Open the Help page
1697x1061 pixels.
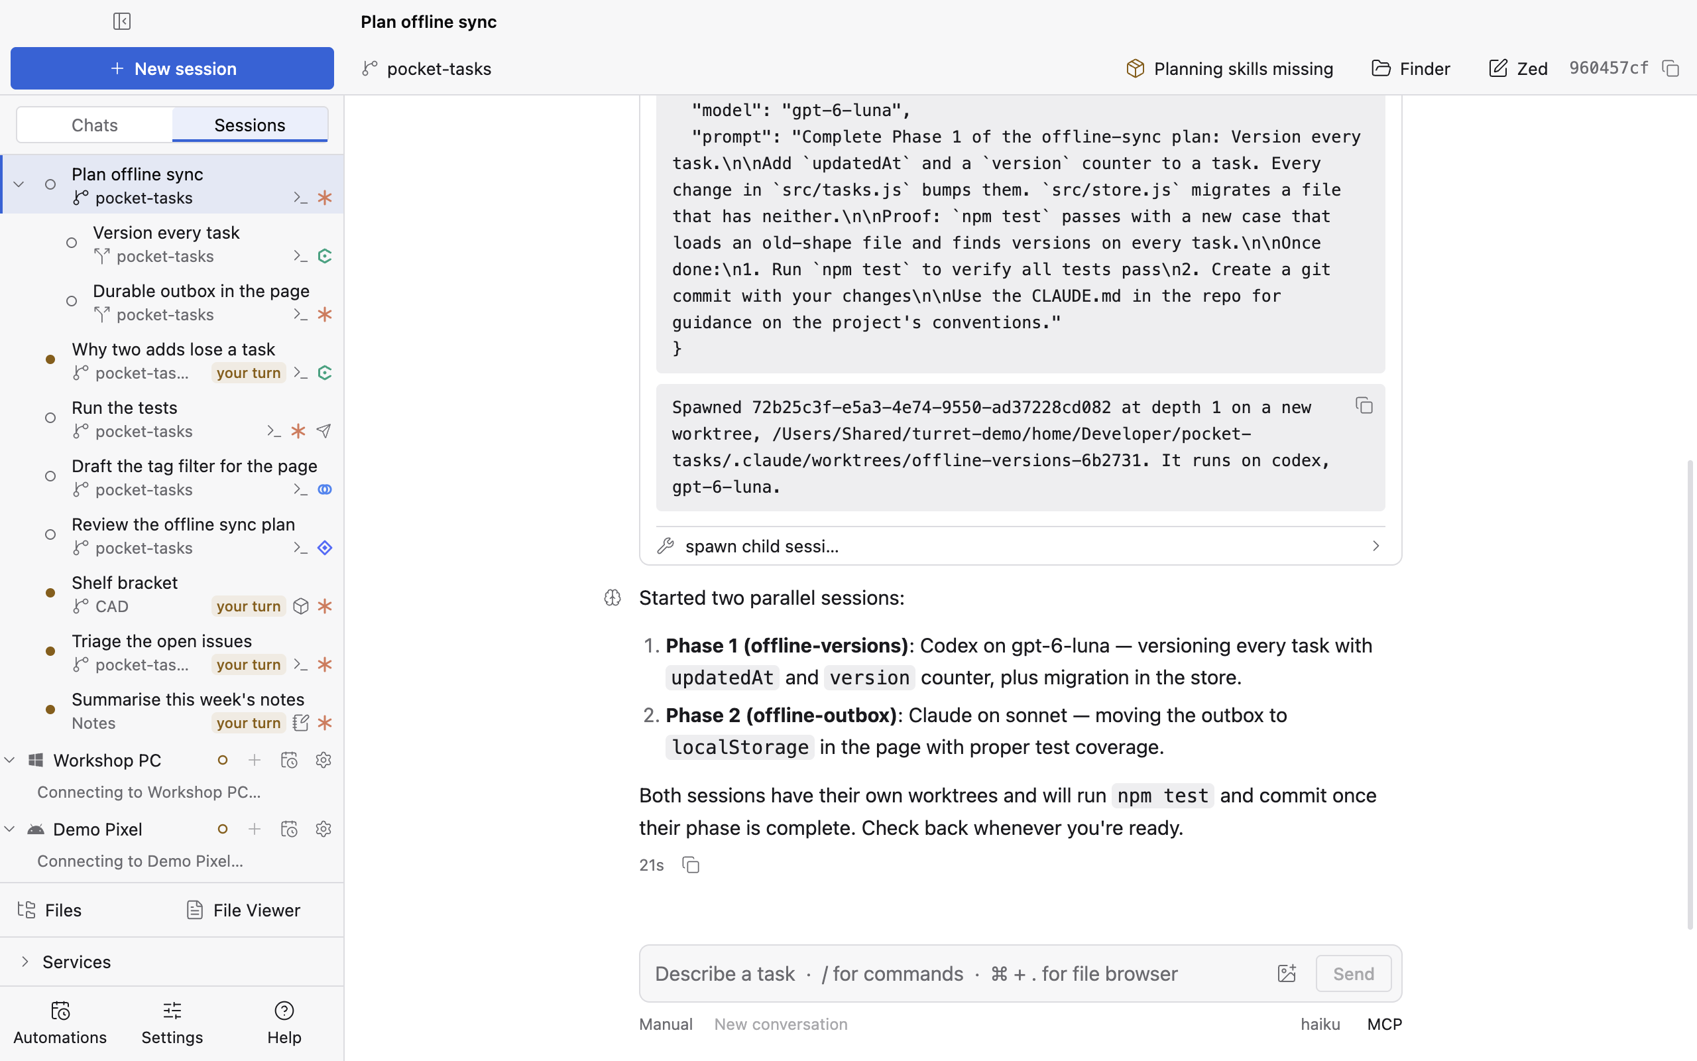[284, 1023]
